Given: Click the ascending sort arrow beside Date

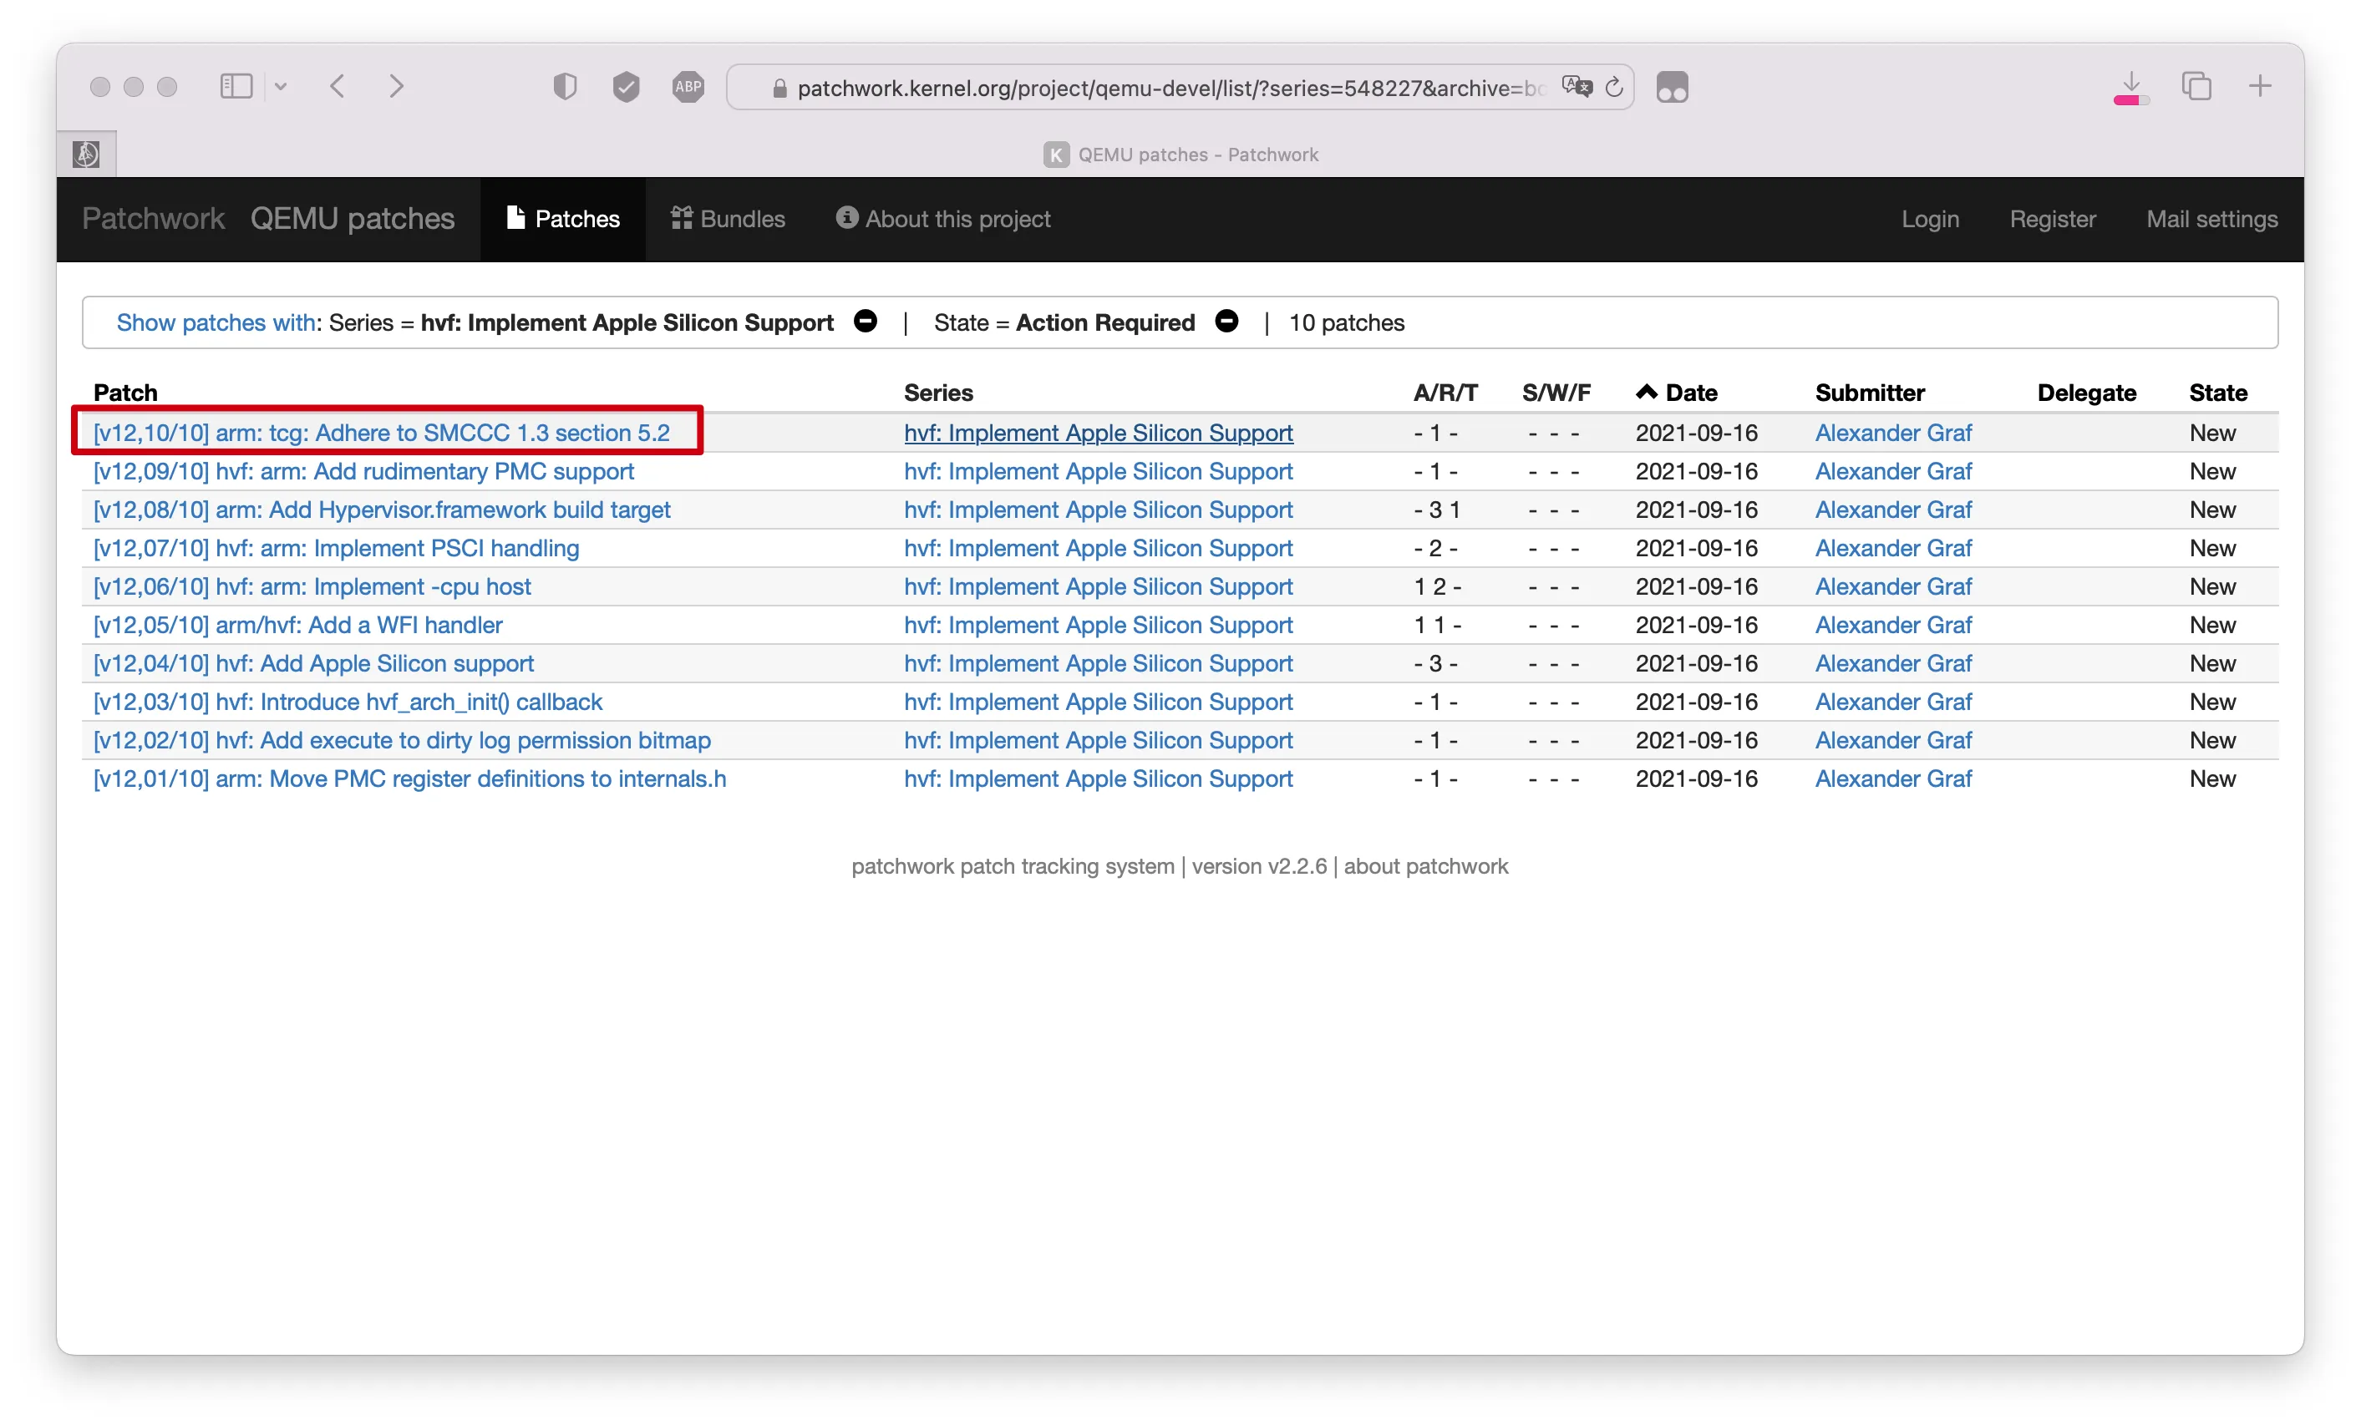Looking at the screenshot, I should pyautogui.click(x=1646, y=392).
